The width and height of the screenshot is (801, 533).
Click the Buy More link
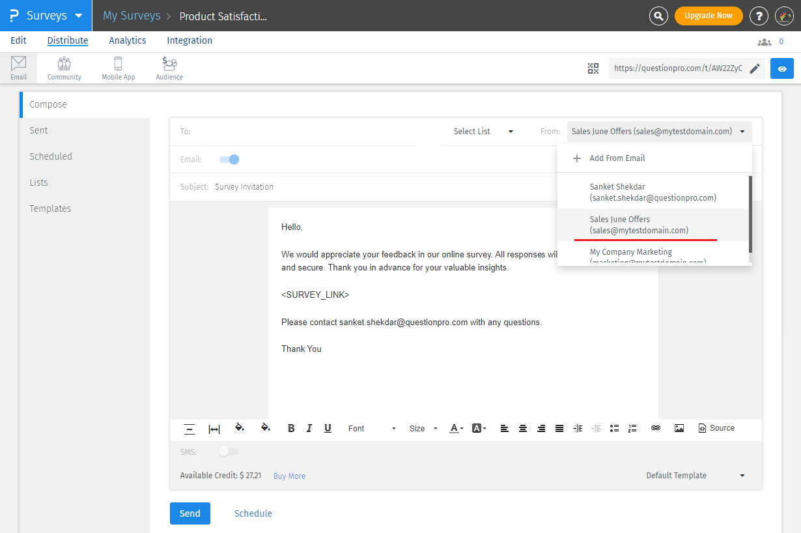point(289,476)
